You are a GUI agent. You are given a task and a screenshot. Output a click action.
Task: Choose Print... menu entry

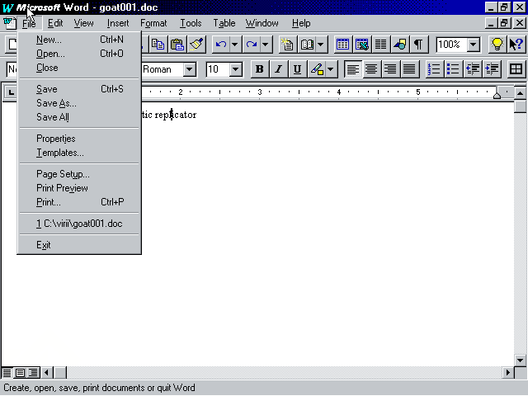coord(79,202)
